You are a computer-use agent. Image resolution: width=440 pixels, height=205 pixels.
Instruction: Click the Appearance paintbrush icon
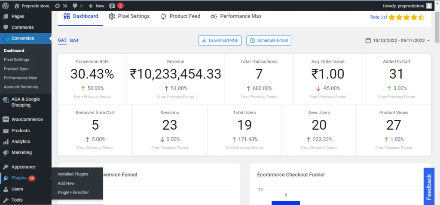[6, 167]
